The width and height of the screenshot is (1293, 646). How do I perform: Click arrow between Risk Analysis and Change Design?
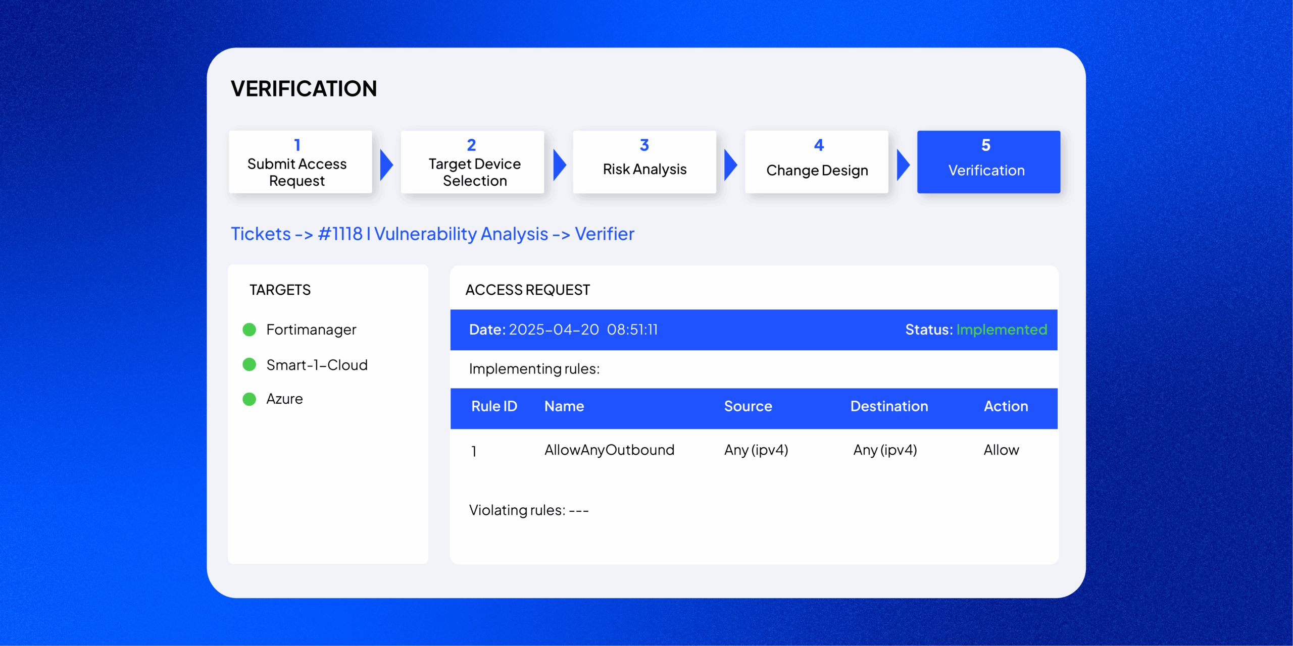pos(730,165)
